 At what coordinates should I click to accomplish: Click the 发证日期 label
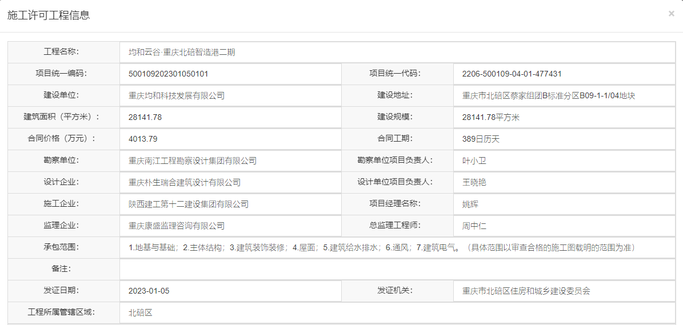coord(61,291)
